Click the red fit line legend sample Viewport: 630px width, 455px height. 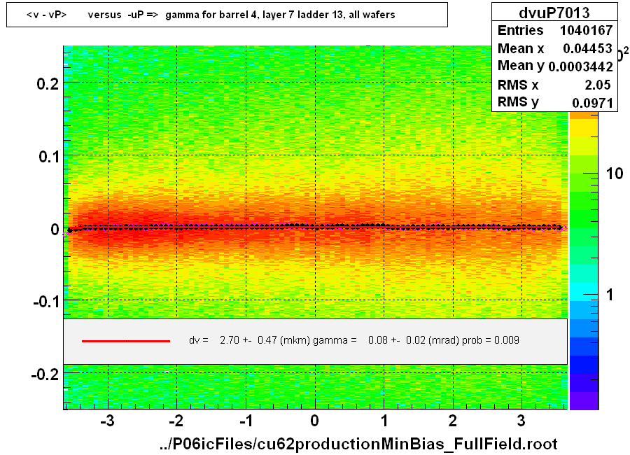click(126, 341)
